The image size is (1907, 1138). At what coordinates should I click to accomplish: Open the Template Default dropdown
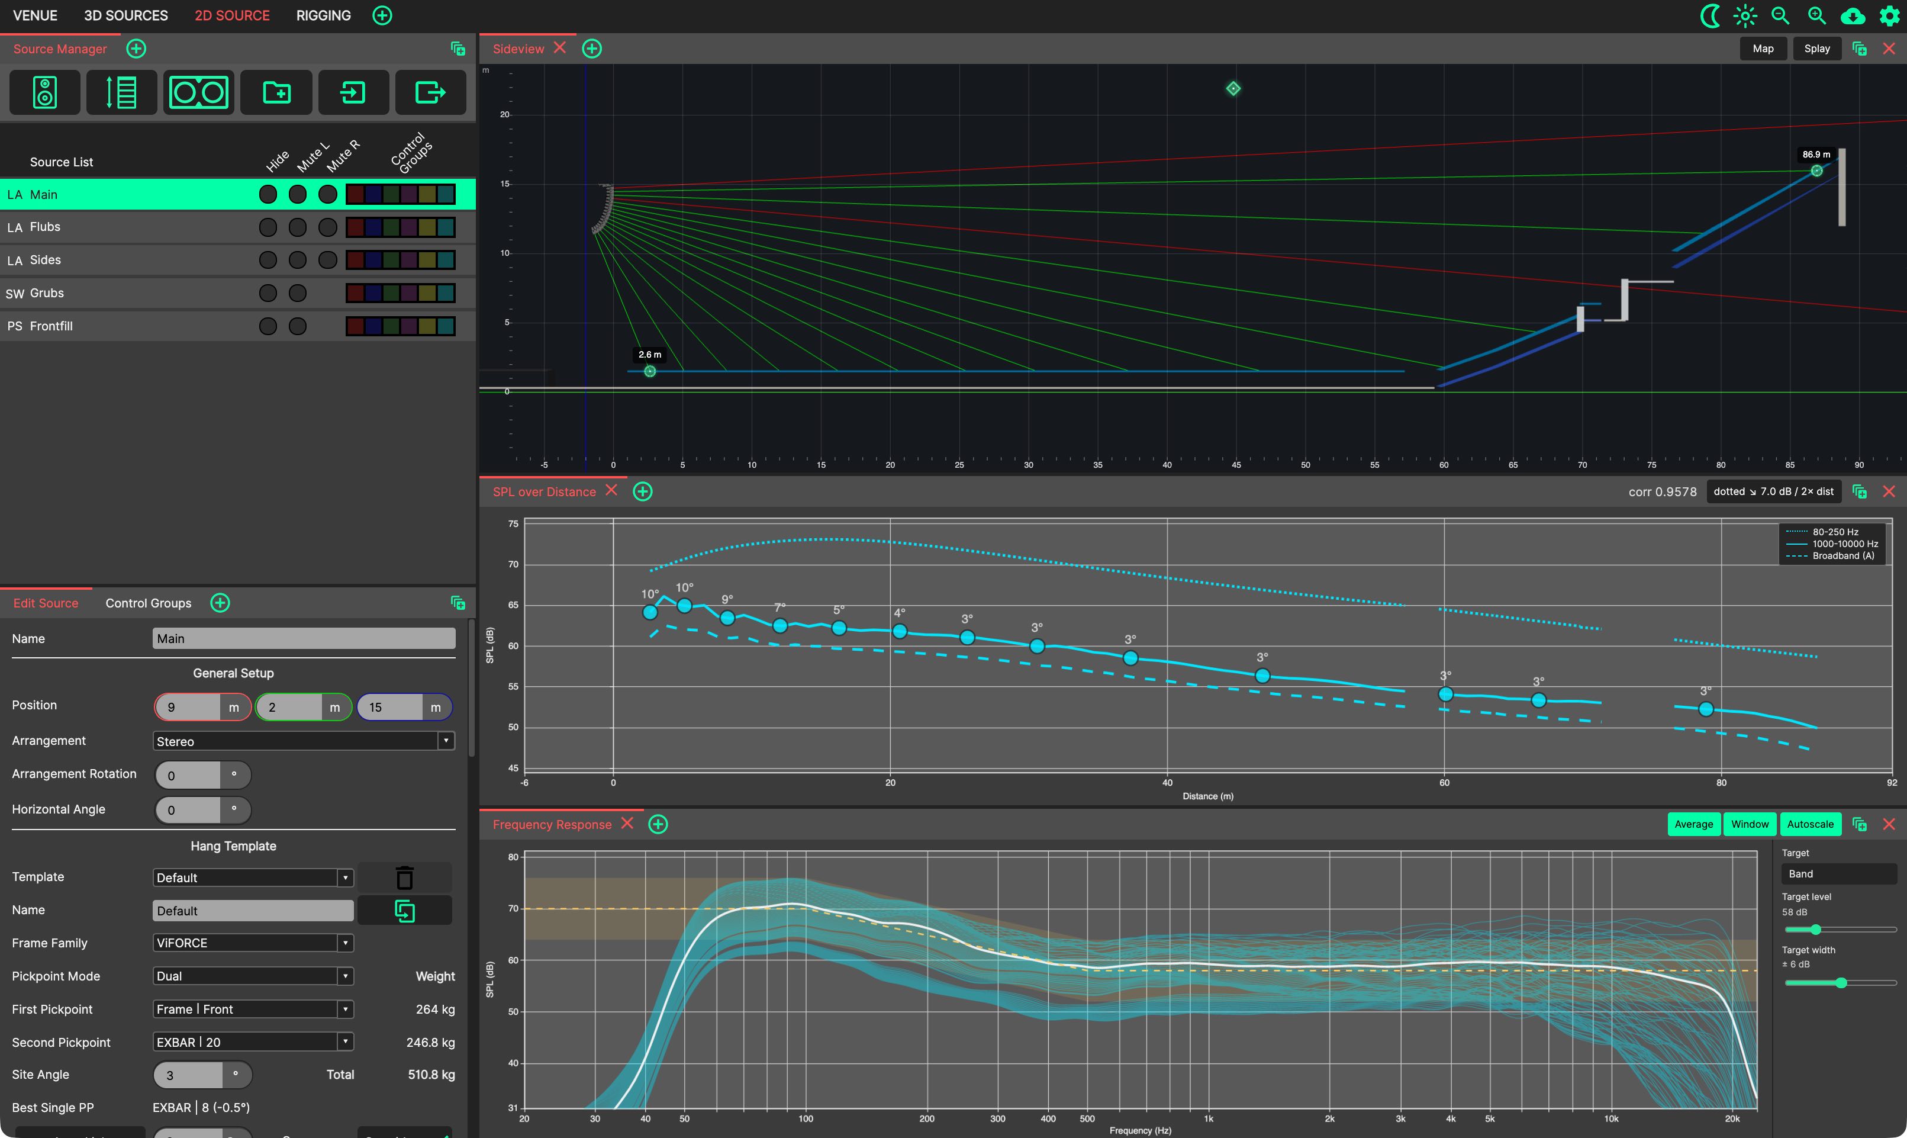click(253, 877)
